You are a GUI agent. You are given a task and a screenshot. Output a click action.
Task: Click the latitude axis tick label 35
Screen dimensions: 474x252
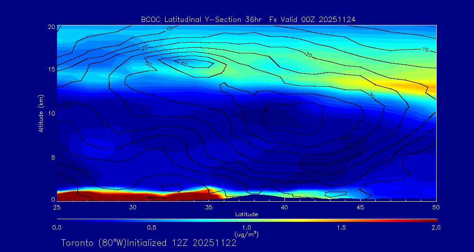pyautogui.click(x=208, y=207)
